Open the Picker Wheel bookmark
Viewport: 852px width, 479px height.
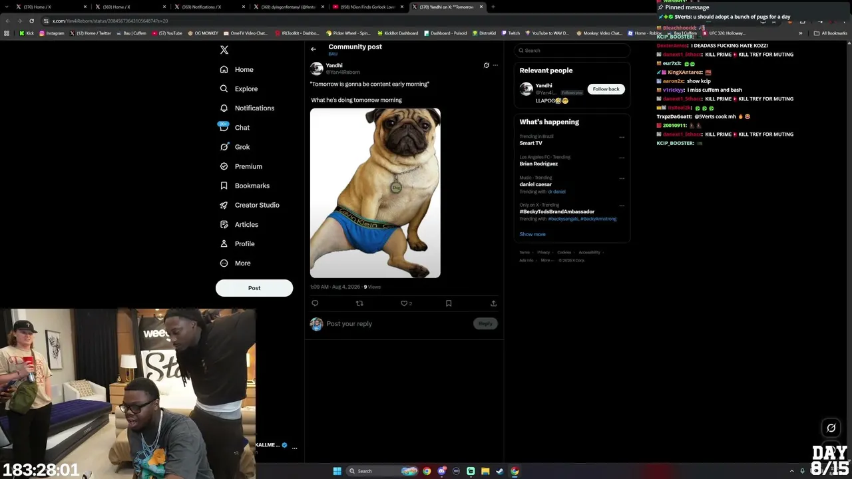click(x=348, y=33)
